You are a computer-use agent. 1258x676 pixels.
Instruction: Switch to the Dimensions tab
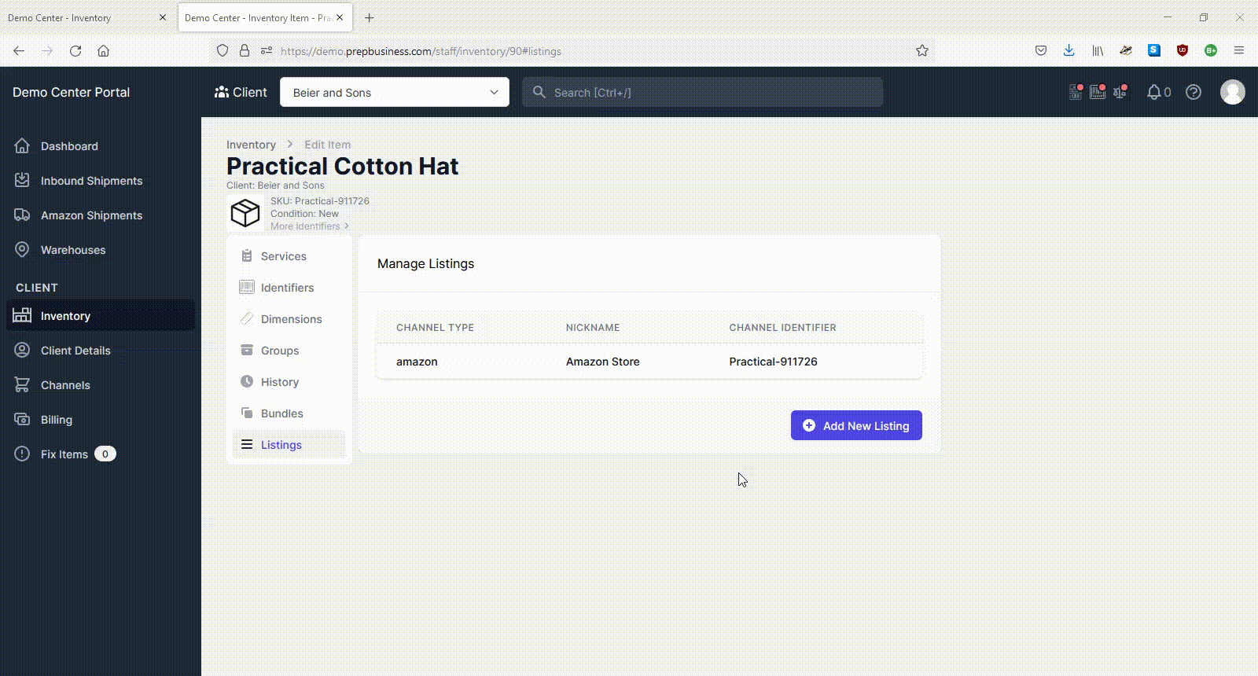pyautogui.click(x=289, y=319)
